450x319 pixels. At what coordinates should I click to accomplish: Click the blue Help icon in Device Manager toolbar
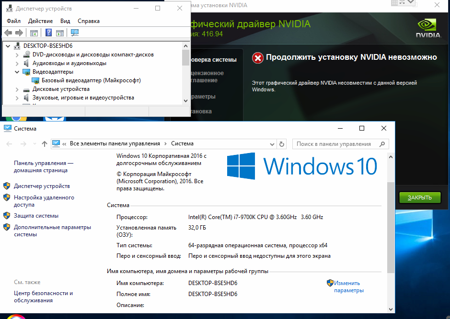pyautogui.click(x=48, y=33)
